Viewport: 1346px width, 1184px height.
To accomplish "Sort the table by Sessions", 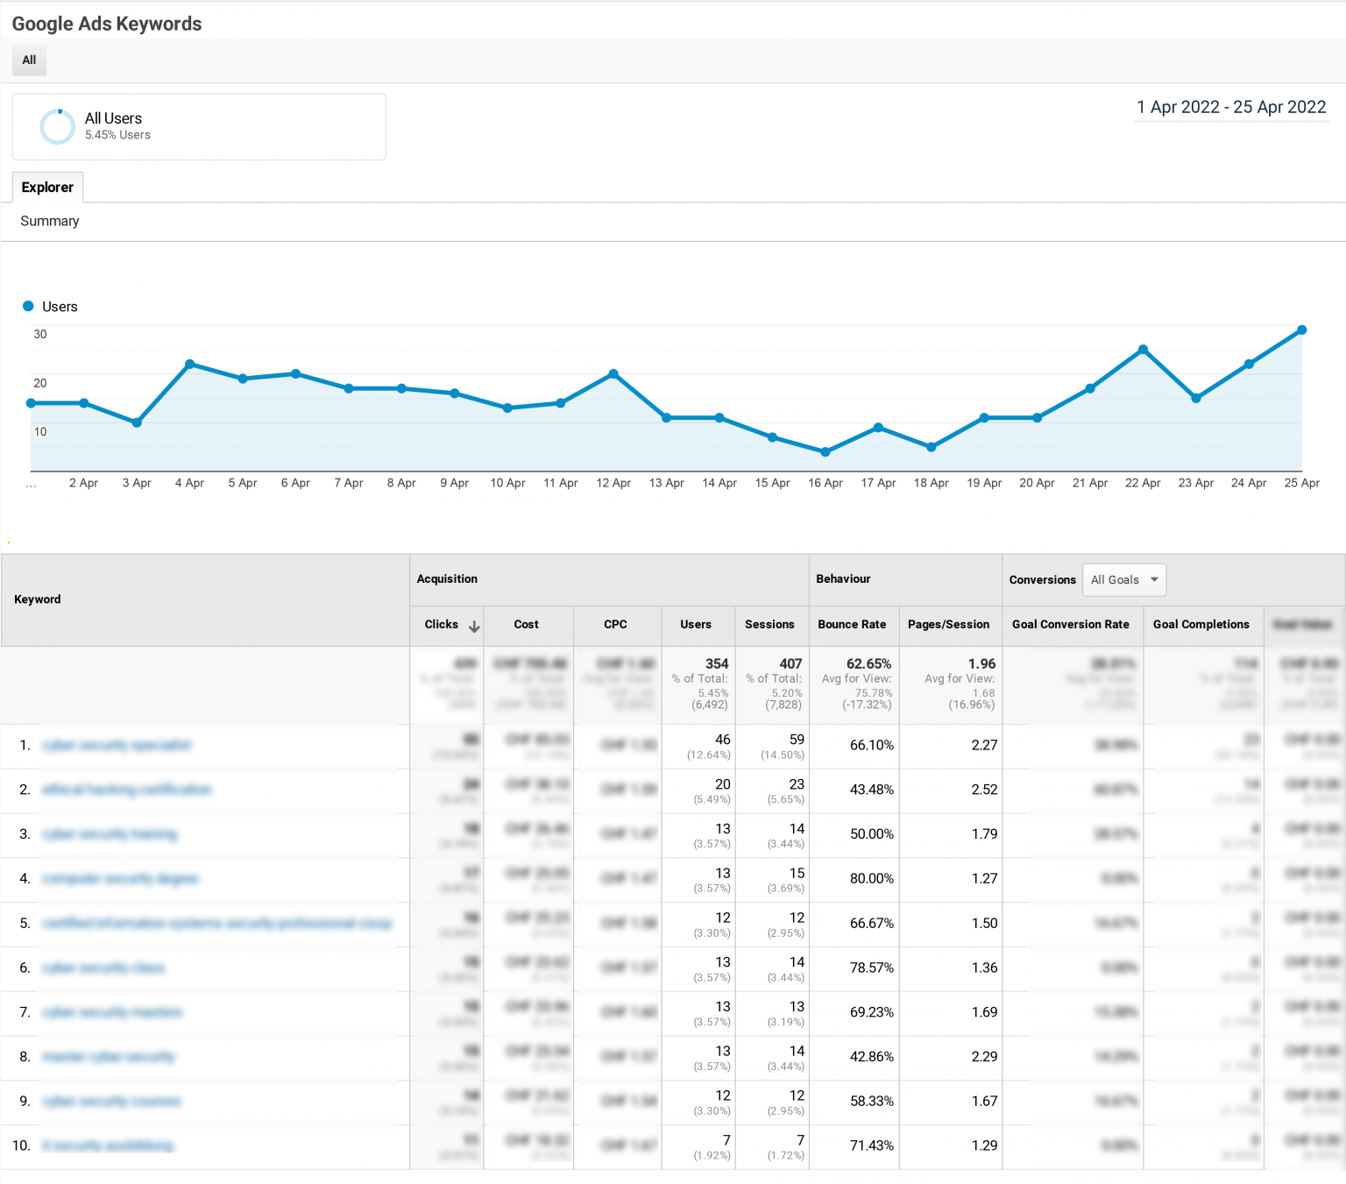I will click(769, 625).
